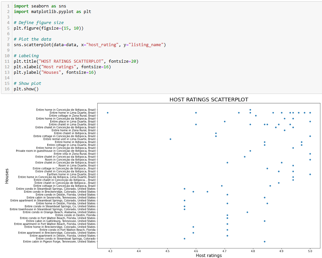Select the HOST RATINGS SCATTERPLOT chart title
This screenshot has width=322, height=258.
pos(209,99)
